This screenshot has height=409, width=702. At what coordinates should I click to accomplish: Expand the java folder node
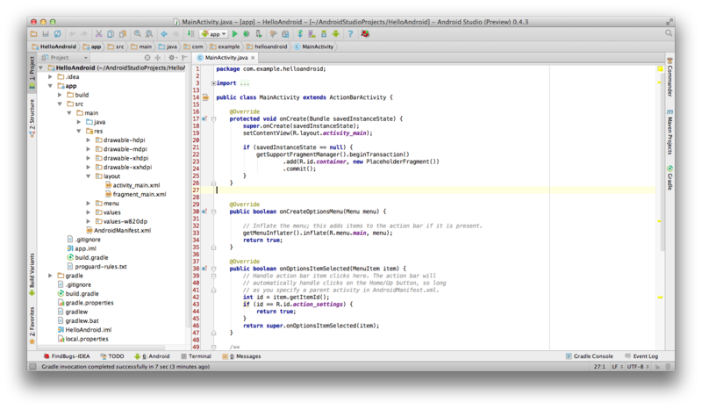(79, 122)
